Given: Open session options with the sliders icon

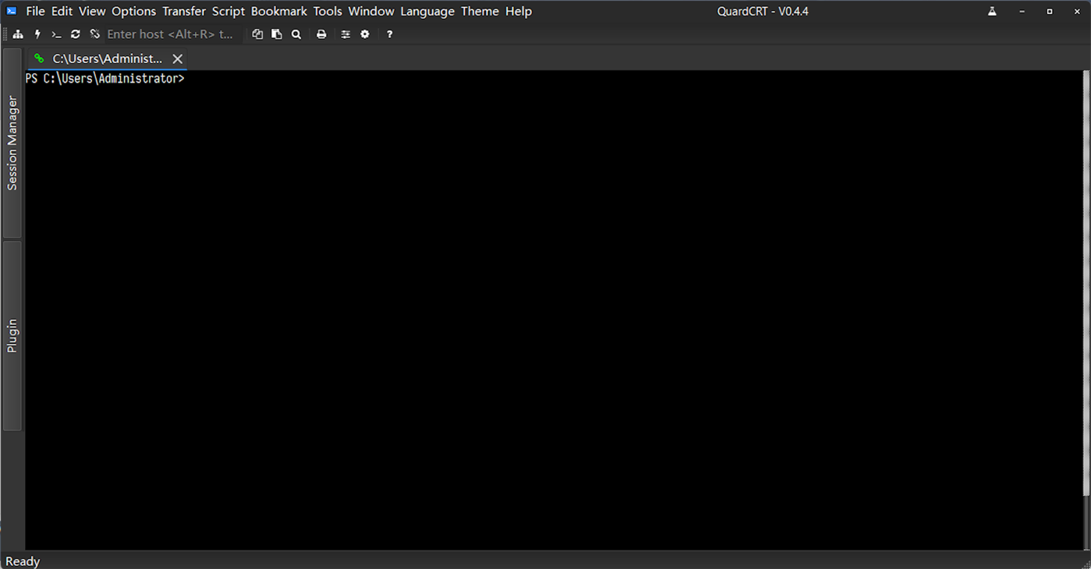Looking at the screenshot, I should coord(345,34).
